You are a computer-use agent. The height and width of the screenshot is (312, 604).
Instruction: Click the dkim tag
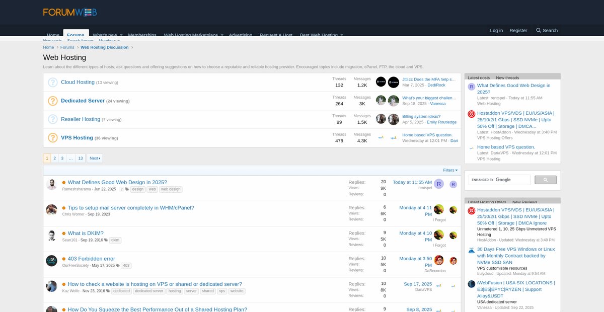(x=115, y=240)
